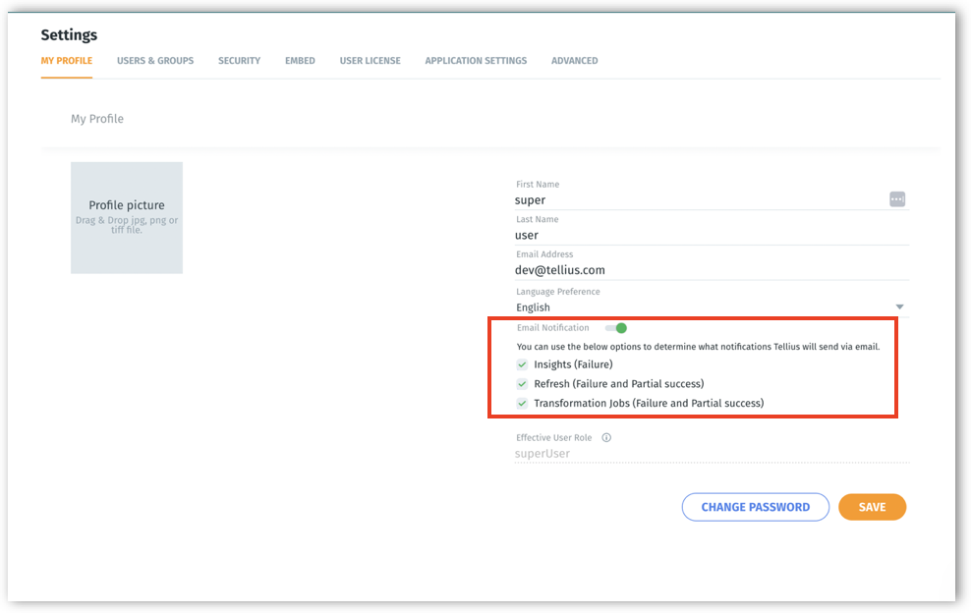
Task: Click the My Profile section heading
Action: point(97,119)
